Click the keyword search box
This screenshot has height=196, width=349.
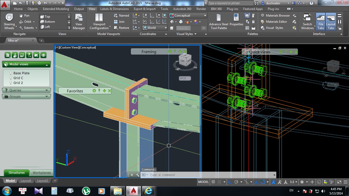click(230, 3)
